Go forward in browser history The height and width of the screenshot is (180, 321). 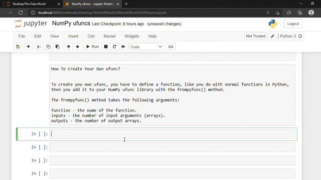click(10, 12)
